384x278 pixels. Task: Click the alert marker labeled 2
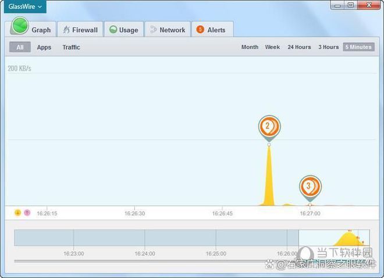pyautogui.click(x=269, y=126)
